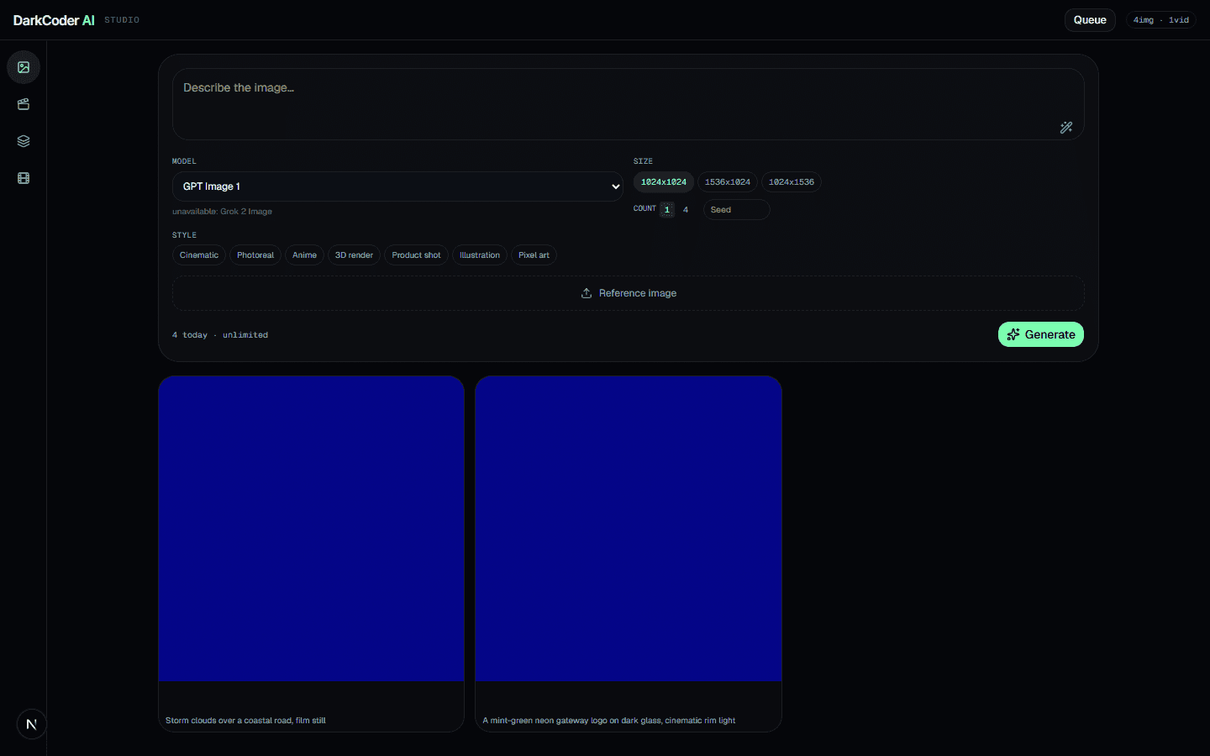Focus the Describe the image prompt field
1210x756 pixels.
(629, 104)
